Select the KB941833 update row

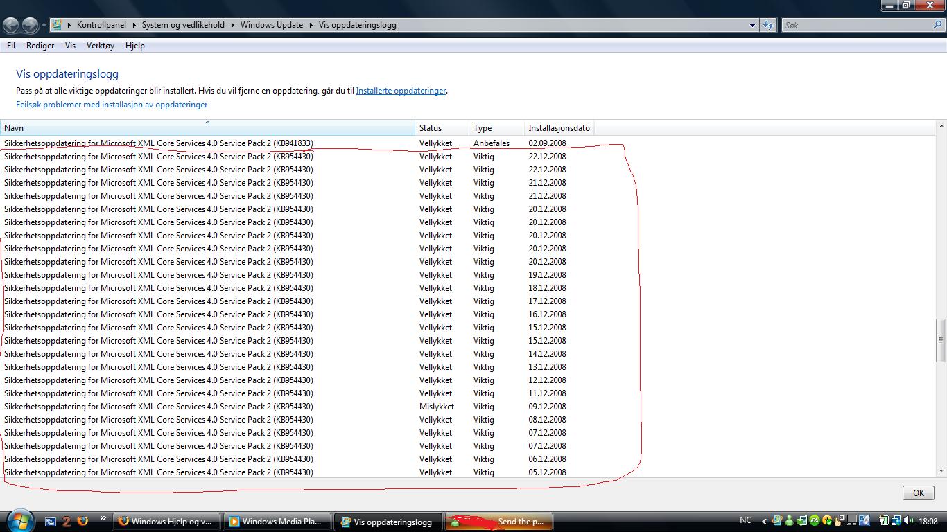click(297, 143)
